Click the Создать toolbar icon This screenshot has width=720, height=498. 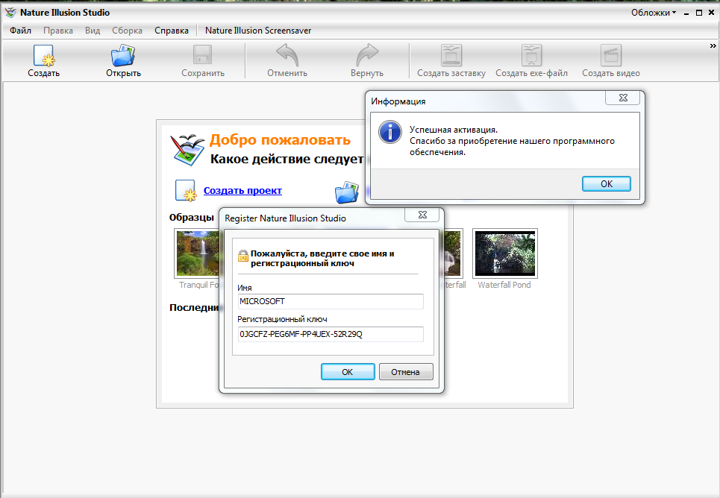43,55
